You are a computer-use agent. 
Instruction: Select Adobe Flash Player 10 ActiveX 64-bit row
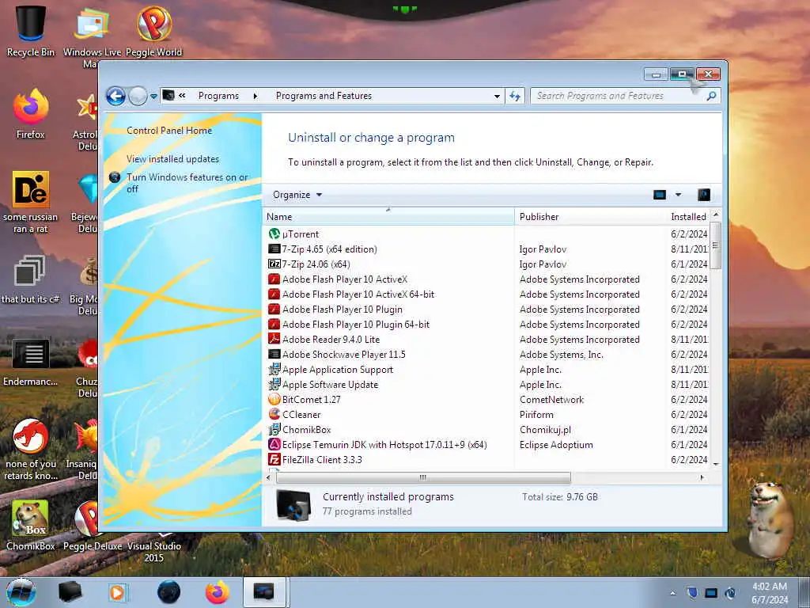coord(486,294)
